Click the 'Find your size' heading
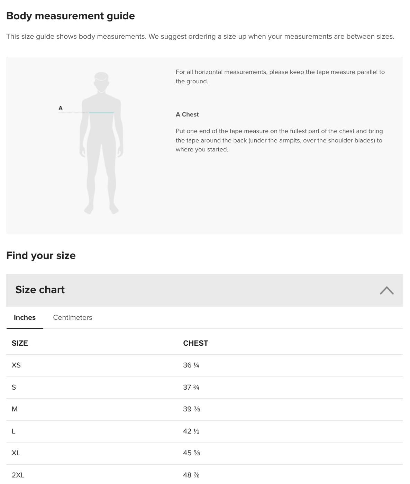Screen dimensions: 410x484 pyautogui.click(x=41, y=255)
